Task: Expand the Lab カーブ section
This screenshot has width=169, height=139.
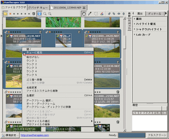Action: coord(150,34)
